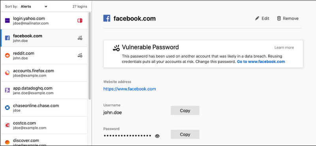Select the costco.com login entry
This screenshot has width=316, height=146.
coord(44,125)
